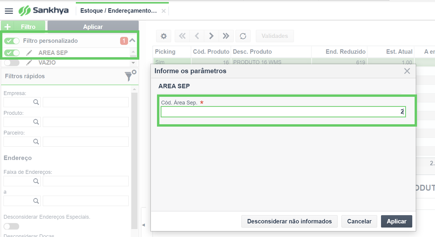Close the Informe os parâmetros dialog
The image size is (435, 237).
(x=407, y=71)
